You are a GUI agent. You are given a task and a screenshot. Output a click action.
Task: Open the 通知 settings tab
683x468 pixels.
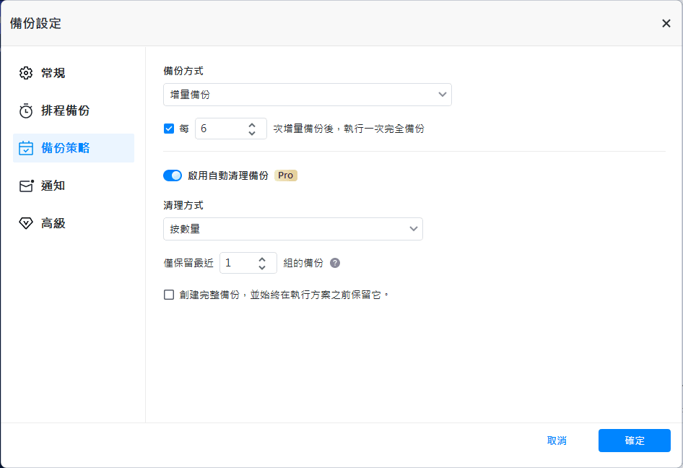53,186
